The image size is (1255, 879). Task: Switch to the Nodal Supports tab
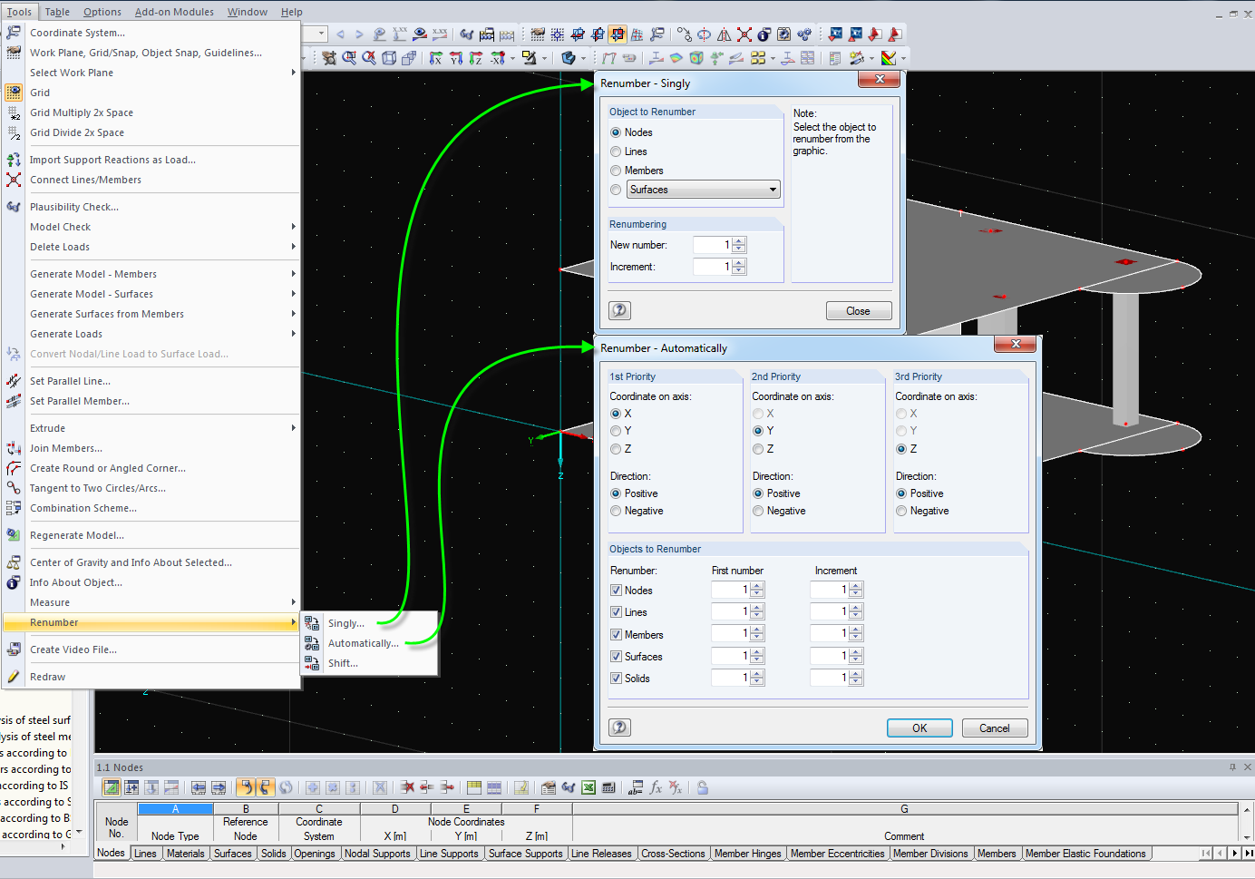pyautogui.click(x=377, y=854)
